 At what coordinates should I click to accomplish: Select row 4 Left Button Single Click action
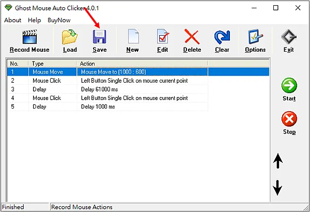[x=143, y=98]
